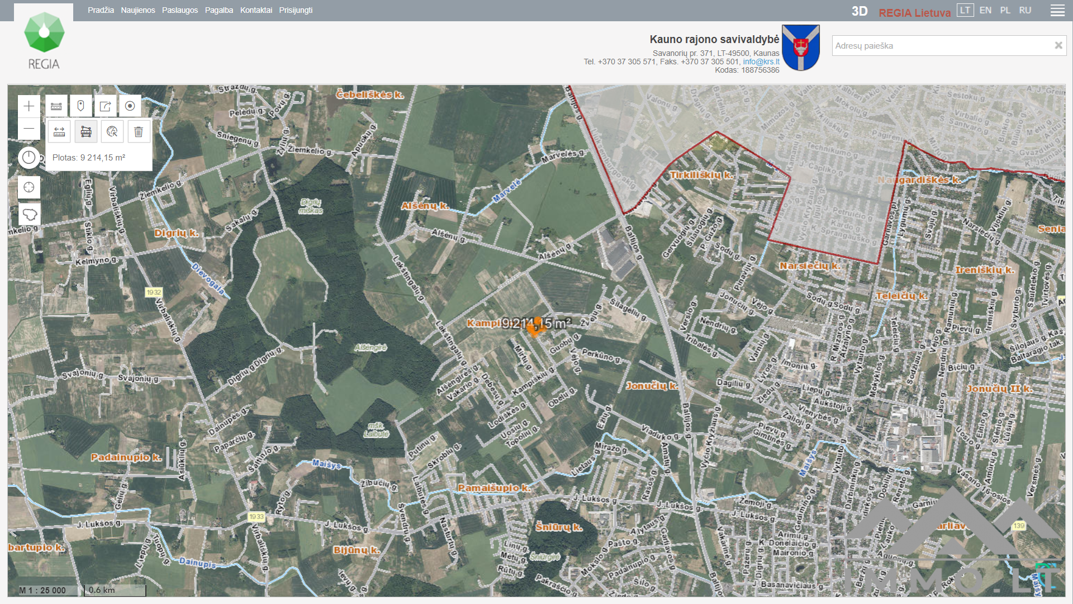Click the Digrių k. map label
1073x604 pixels.
click(177, 233)
